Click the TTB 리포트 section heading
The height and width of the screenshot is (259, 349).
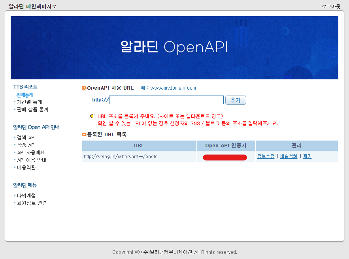[25, 87]
